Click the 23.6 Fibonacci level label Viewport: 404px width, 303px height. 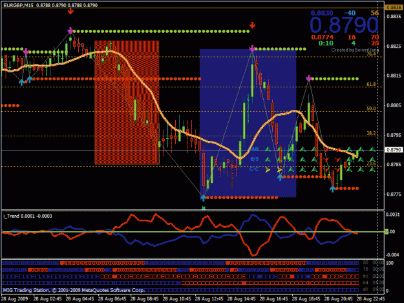pos(371,163)
